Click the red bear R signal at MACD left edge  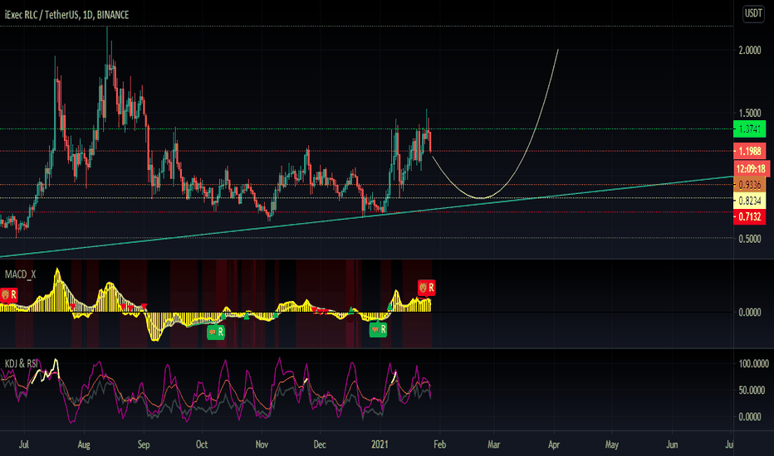pos(8,295)
